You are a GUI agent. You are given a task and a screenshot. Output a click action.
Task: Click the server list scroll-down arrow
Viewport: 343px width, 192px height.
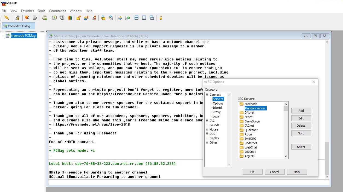(286, 156)
